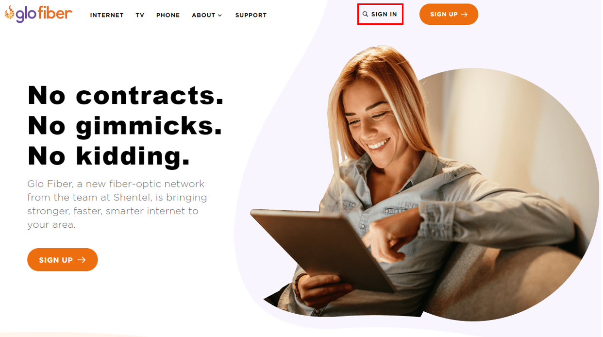
Task: Open the SUPPORT page
Action: (251, 16)
